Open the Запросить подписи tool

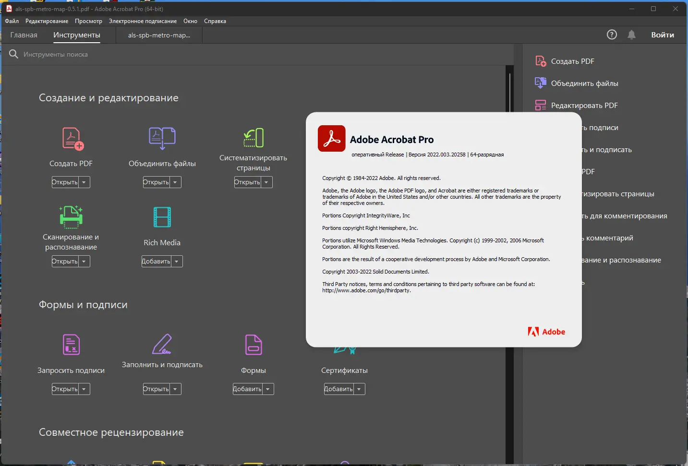tap(71, 345)
